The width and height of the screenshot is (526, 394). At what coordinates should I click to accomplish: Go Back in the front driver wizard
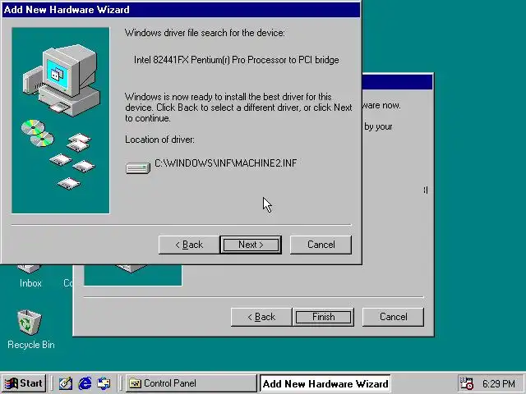pos(189,245)
